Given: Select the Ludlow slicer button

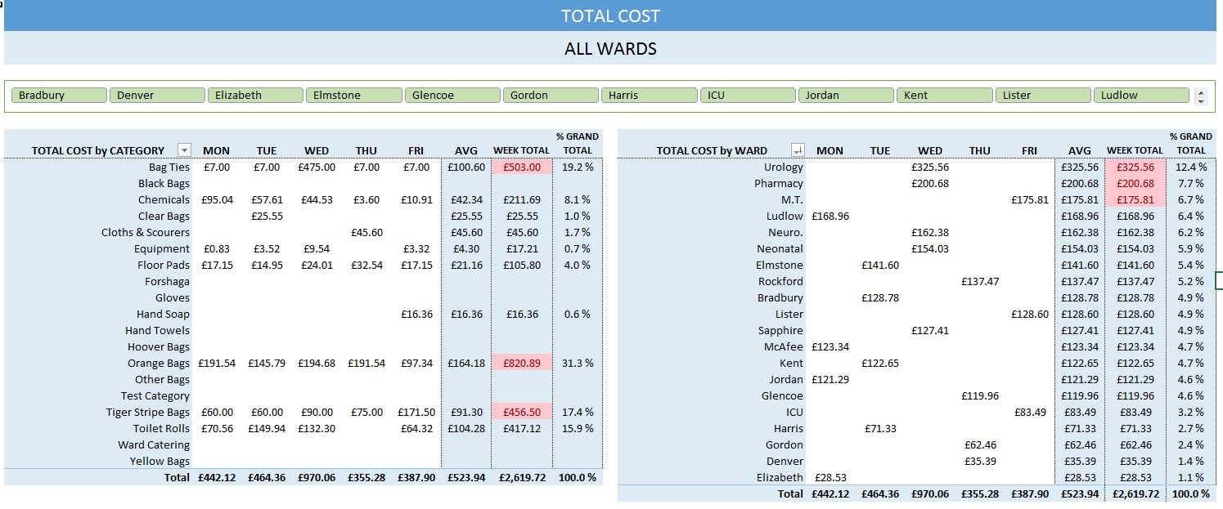Looking at the screenshot, I should (1140, 96).
